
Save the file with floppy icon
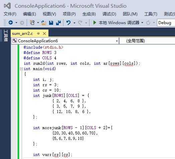click(x=51, y=23)
